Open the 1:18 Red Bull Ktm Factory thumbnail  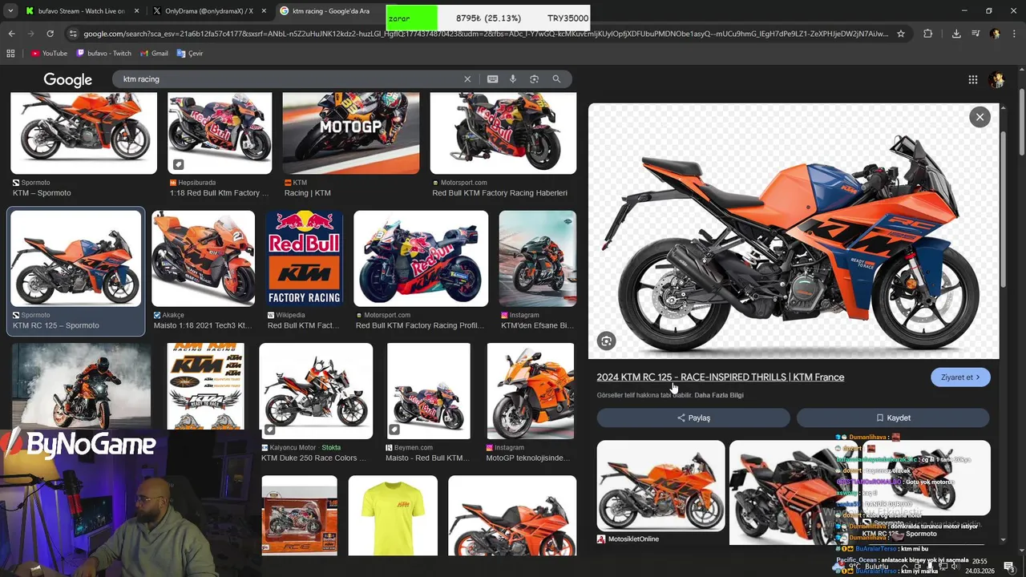coord(220,133)
